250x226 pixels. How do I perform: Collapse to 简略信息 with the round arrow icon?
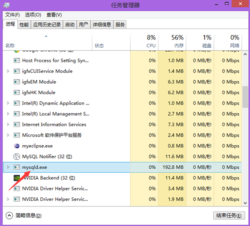point(9,216)
